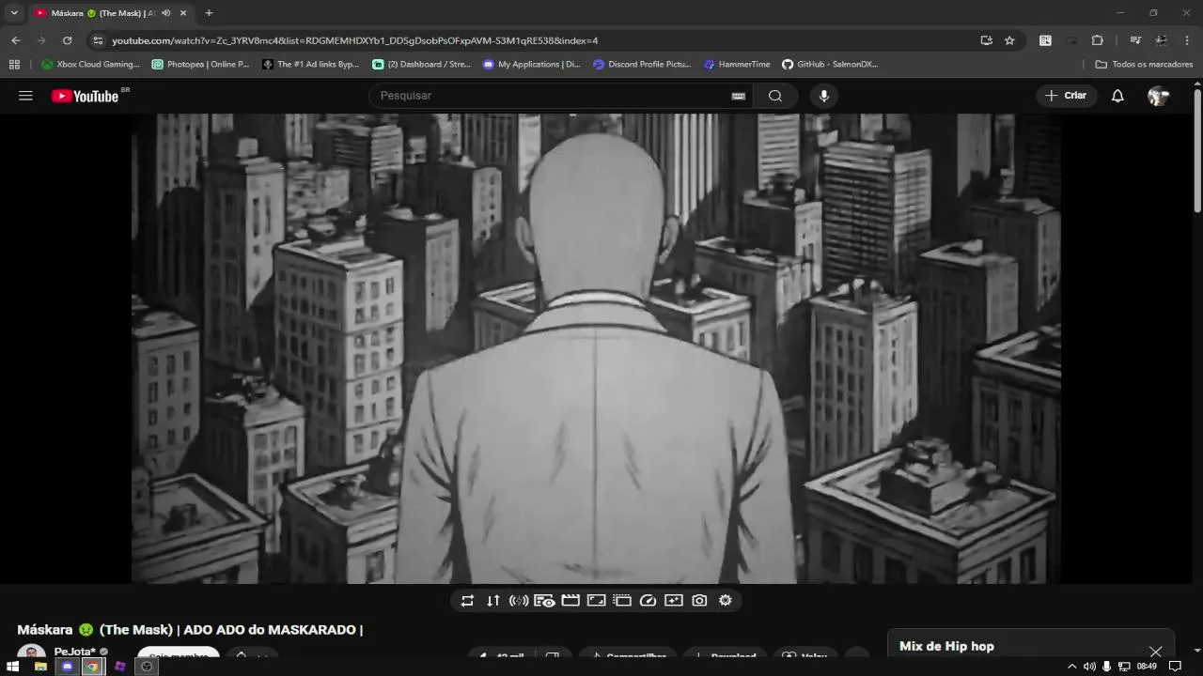Click the address bar URL

354,40
